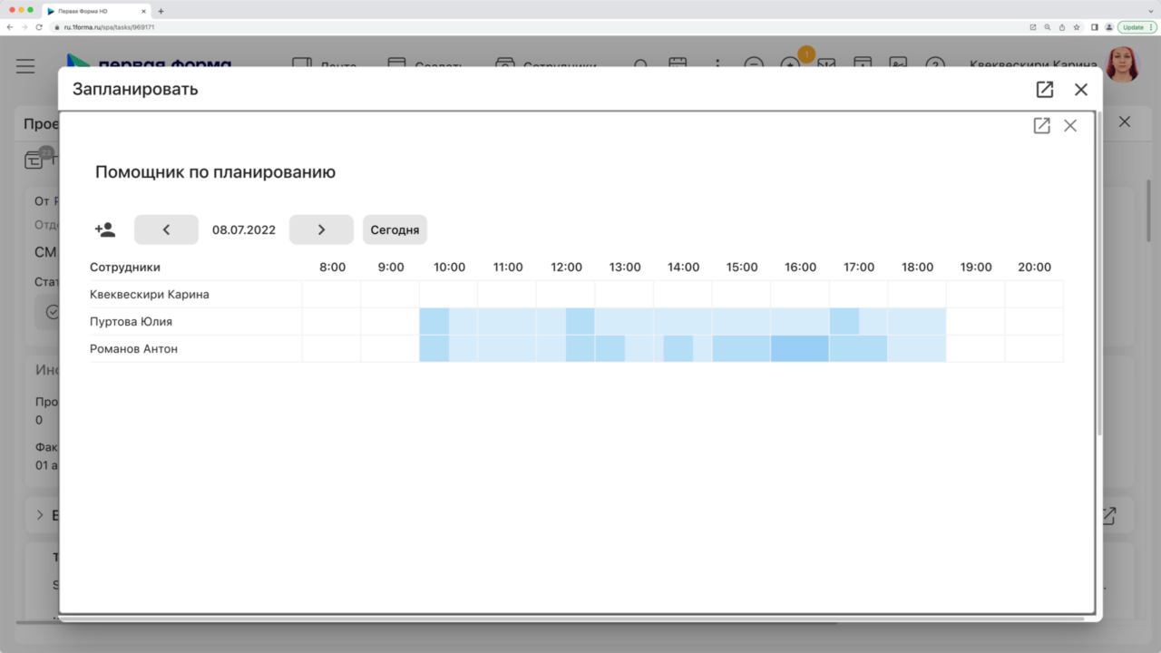Close the Запланировать dialog

(1080, 89)
